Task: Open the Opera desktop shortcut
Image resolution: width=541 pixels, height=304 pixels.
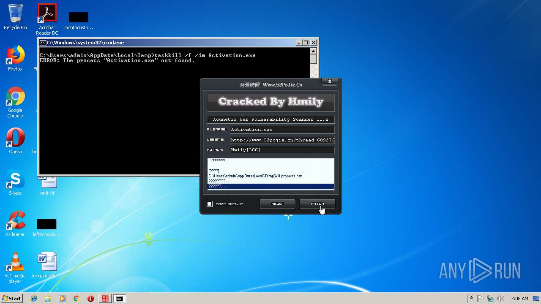Action: (x=15, y=141)
